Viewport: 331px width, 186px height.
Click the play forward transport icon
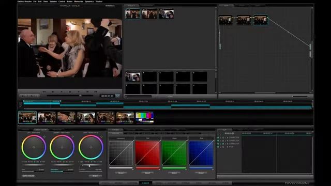79,92
